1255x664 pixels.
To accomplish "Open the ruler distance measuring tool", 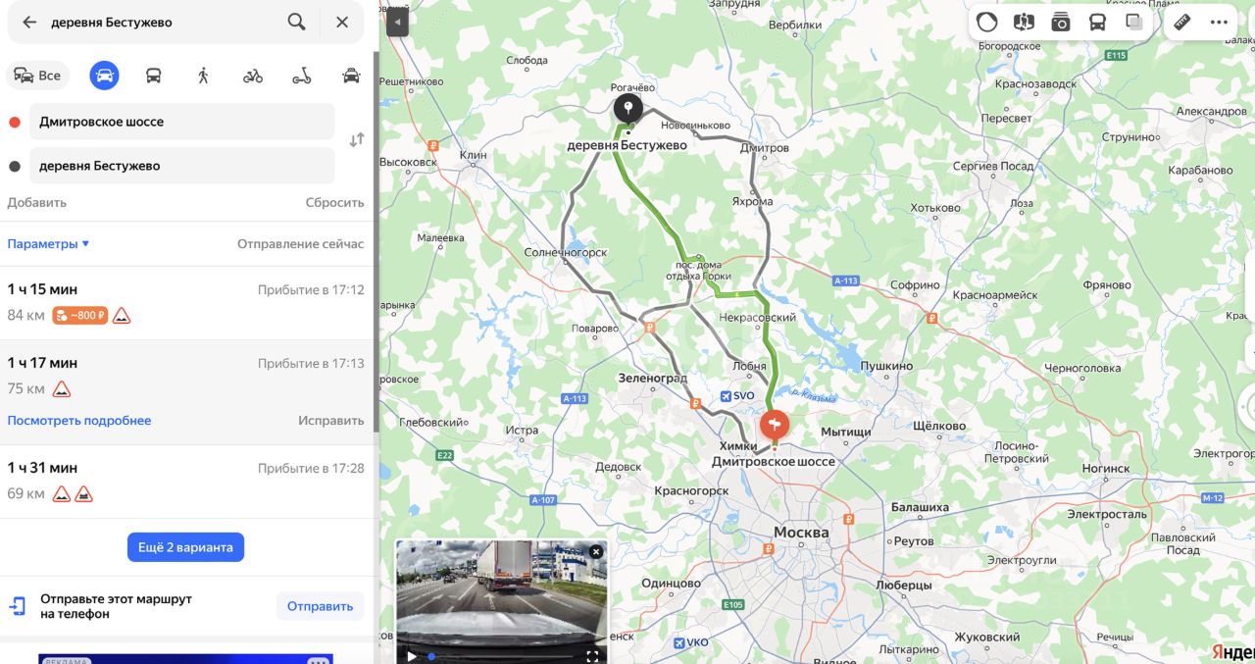I will coord(1182,23).
